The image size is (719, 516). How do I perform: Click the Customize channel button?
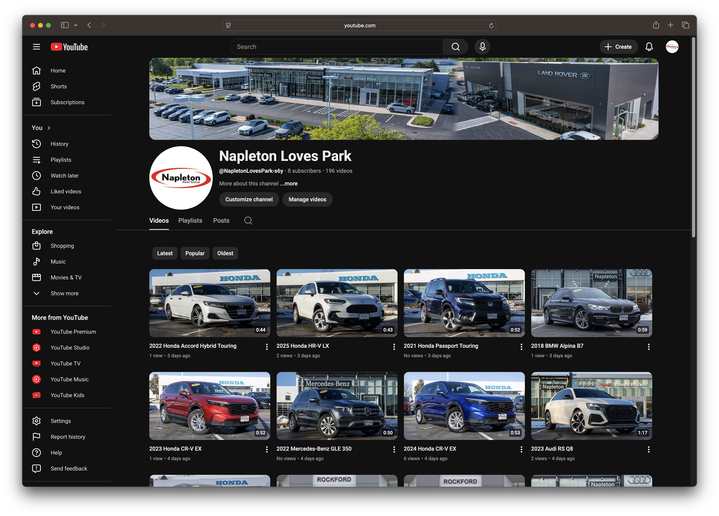click(x=248, y=200)
